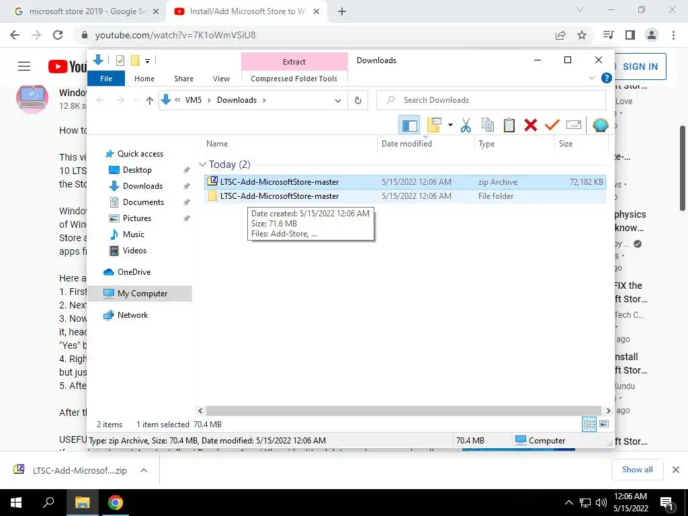Screen dimensions: 688x516
Task: Click the pink Extract contextual tab header
Action: pyautogui.click(x=294, y=62)
